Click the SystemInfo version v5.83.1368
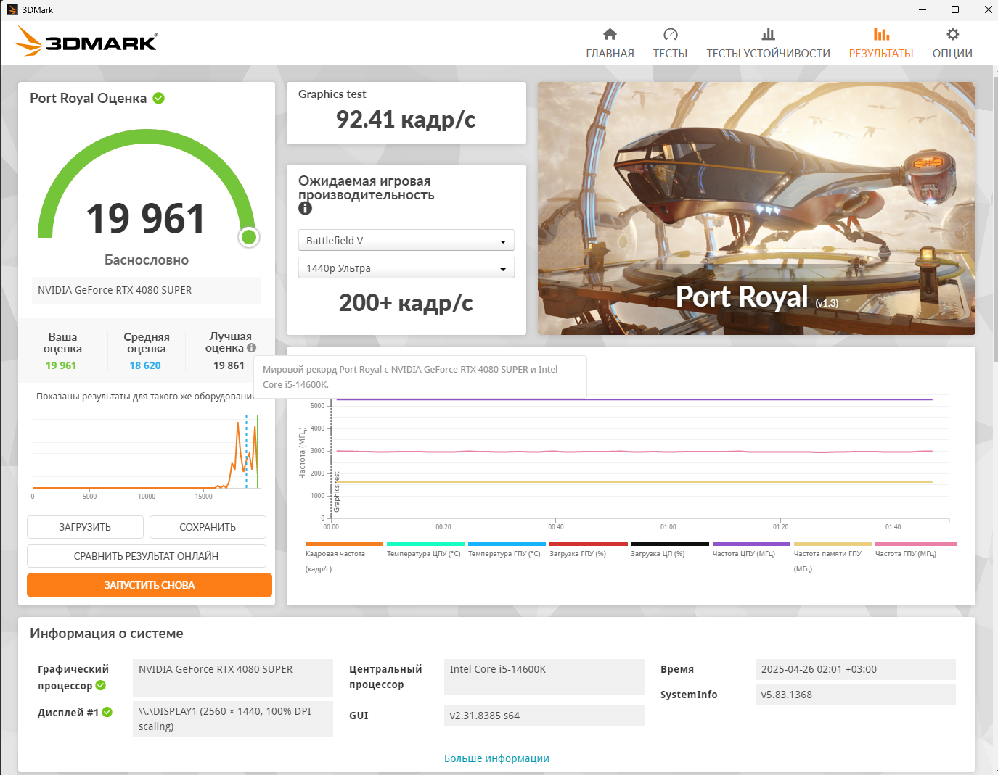Image resolution: width=998 pixels, height=775 pixels. coord(856,695)
